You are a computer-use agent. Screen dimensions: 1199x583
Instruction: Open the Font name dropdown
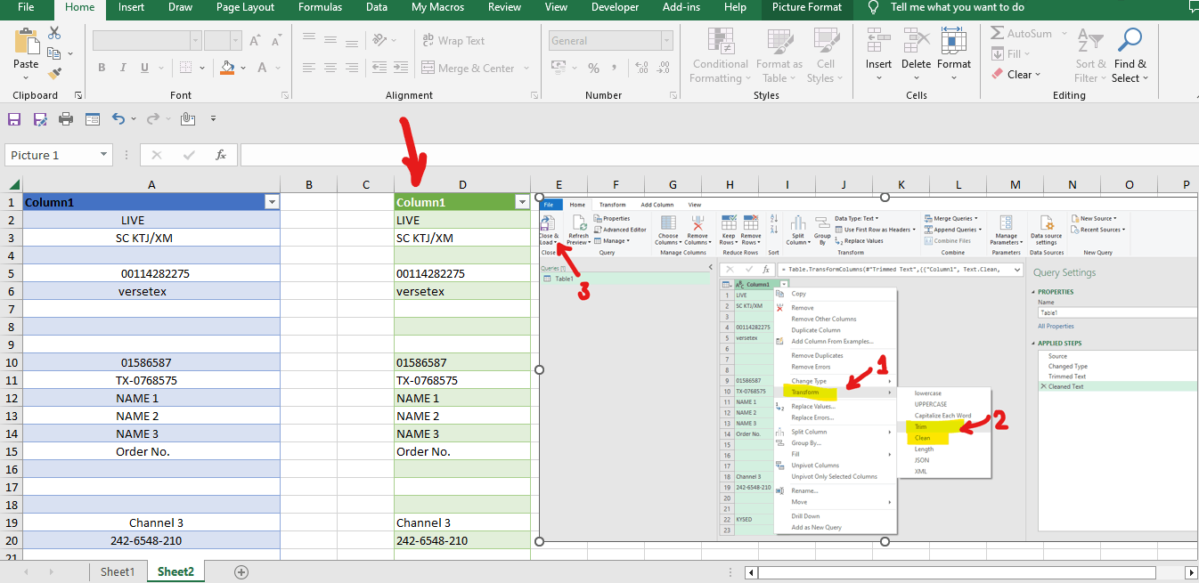click(194, 41)
